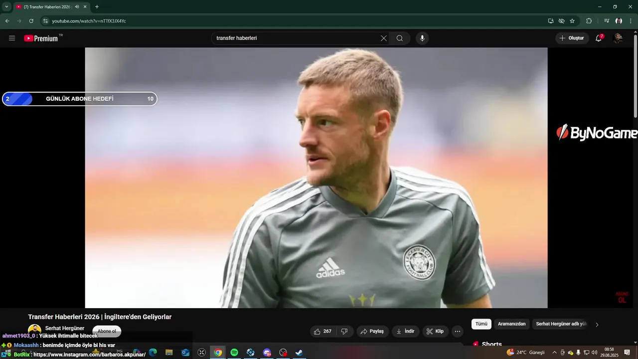Click the Shorts section heading
638x359 pixels.
pos(492,344)
